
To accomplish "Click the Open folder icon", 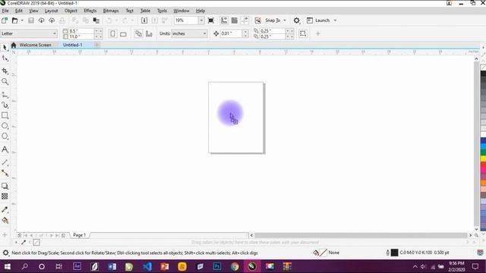I will click(14, 20).
